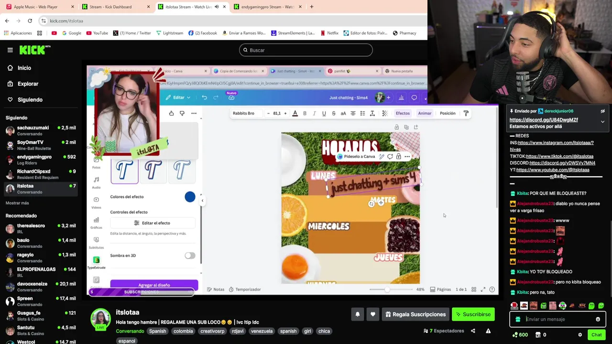Viewport: 612px width, 344px height.
Task: Toggle stream notifications bell
Action: pyautogui.click(x=357, y=314)
